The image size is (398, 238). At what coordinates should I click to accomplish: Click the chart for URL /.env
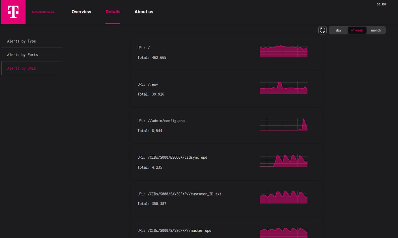[284, 87]
